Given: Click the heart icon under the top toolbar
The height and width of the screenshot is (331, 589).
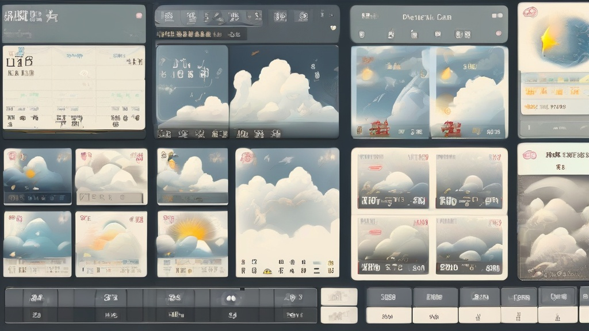Looking at the screenshot, I should [x=333, y=28].
